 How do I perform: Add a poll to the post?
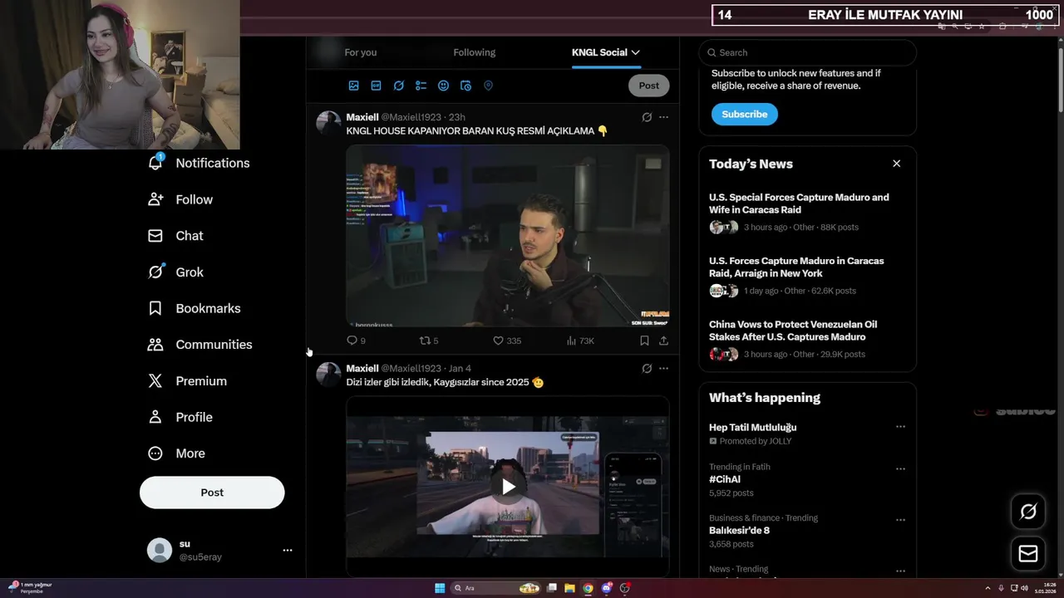421,86
